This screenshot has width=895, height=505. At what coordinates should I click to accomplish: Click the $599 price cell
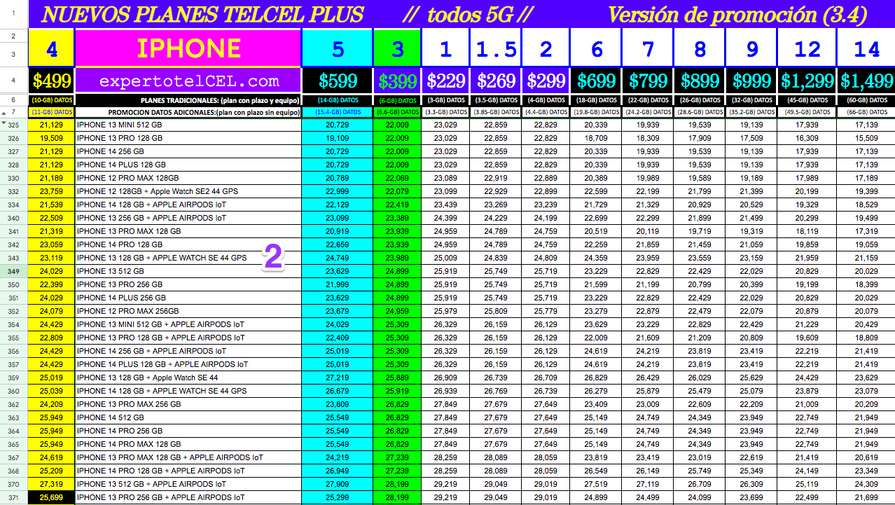[x=338, y=81]
